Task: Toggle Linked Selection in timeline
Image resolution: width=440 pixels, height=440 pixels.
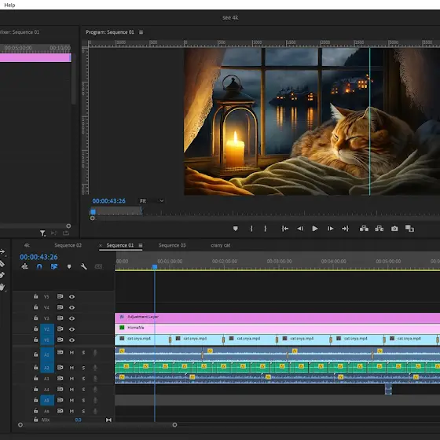Action: point(54,266)
